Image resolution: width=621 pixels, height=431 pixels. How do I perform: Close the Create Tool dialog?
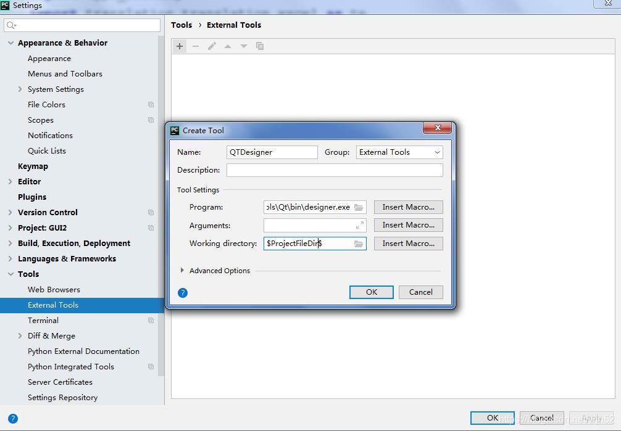pos(437,128)
